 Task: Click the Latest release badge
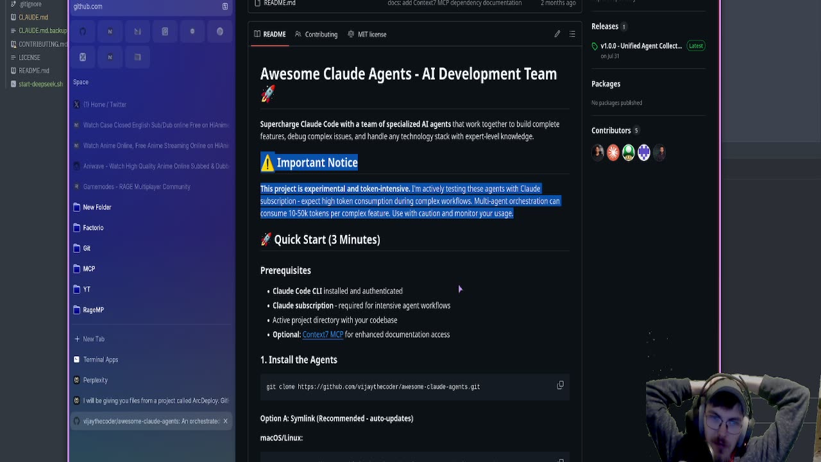tap(696, 46)
